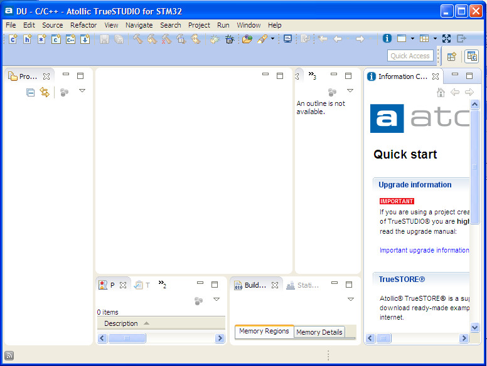The image size is (487, 366).
Task: Open Build Analyzer view menu triangle
Action: [x=351, y=300]
